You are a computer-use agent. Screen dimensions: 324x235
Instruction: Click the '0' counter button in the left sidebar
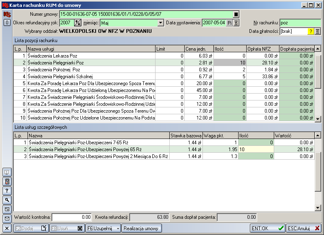coord(7,23)
